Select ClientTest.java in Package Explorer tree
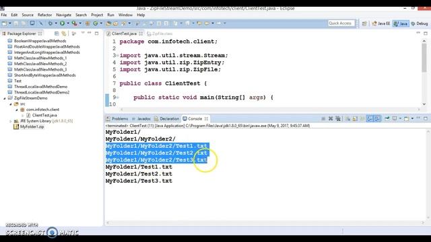This screenshot has width=431, height=242. pyautogui.click(x=44, y=115)
